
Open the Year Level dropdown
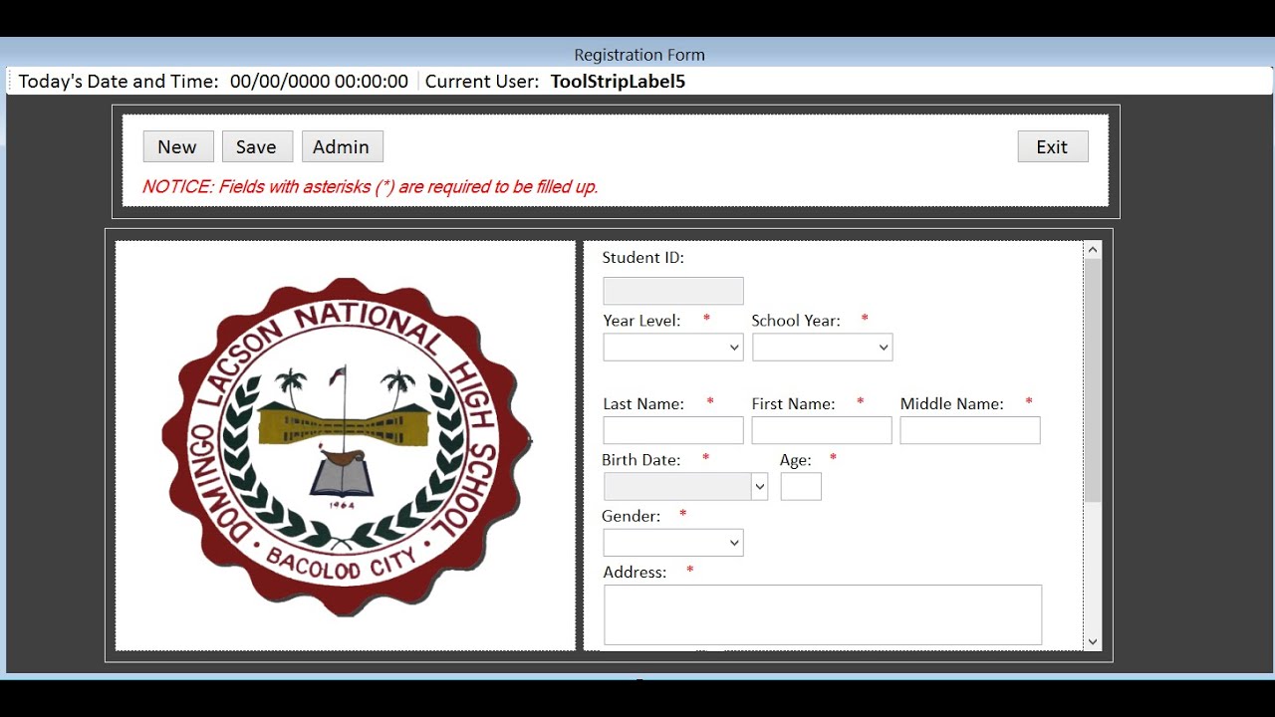pyautogui.click(x=673, y=347)
